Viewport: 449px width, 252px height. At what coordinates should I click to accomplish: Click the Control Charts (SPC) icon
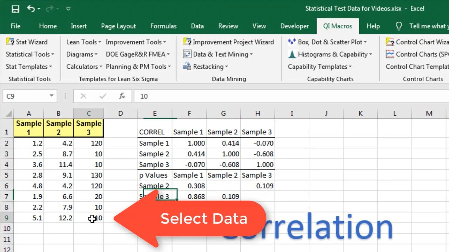click(390, 54)
